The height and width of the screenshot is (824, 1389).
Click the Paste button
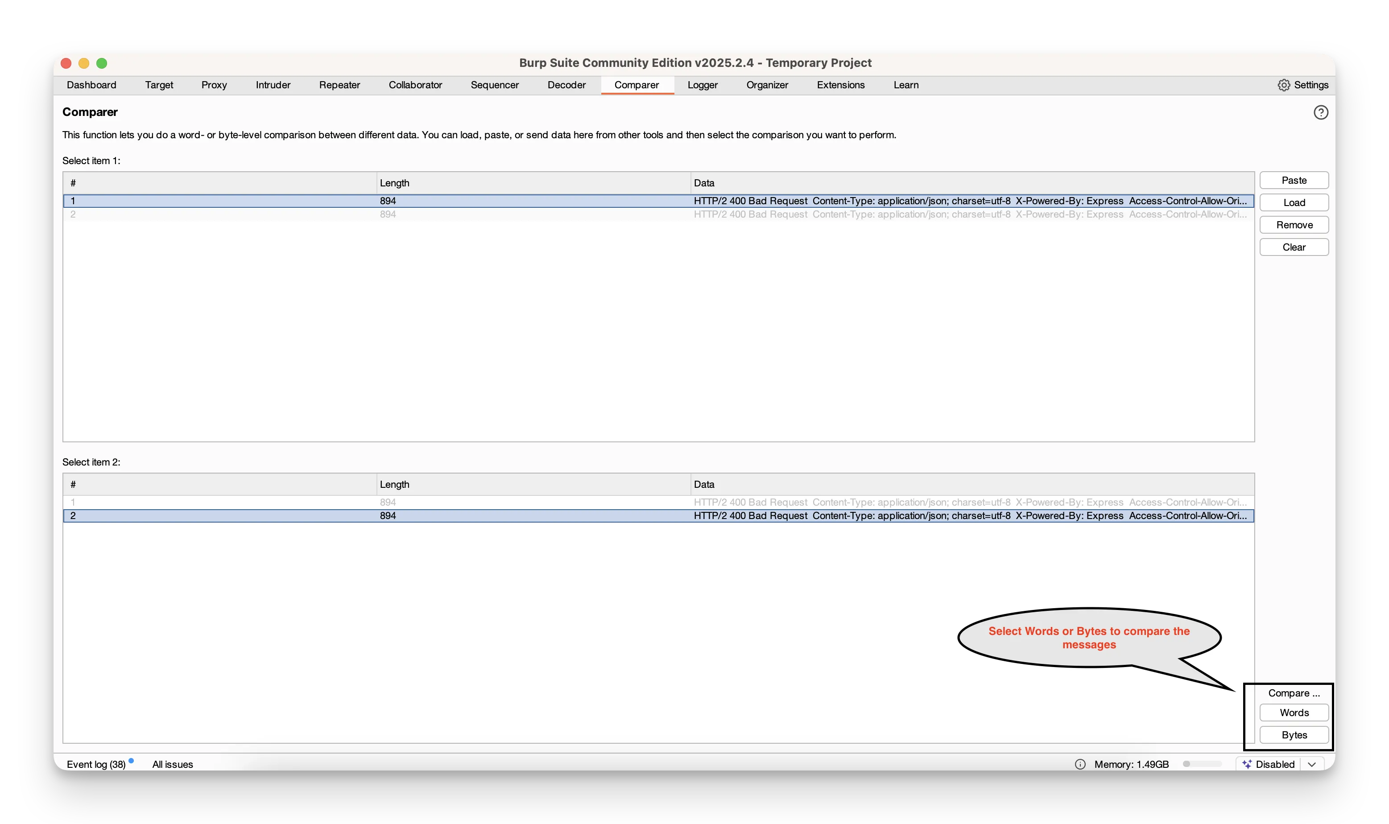click(x=1294, y=181)
